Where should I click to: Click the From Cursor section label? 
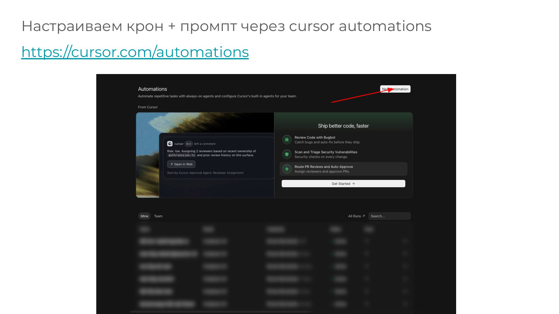[x=148, y=107]
